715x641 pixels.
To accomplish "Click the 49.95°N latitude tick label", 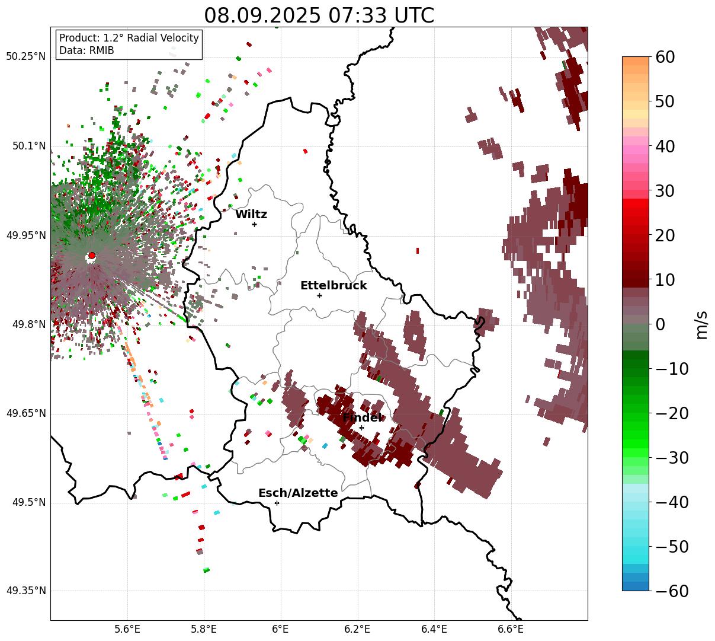I will tap(26, 235).
